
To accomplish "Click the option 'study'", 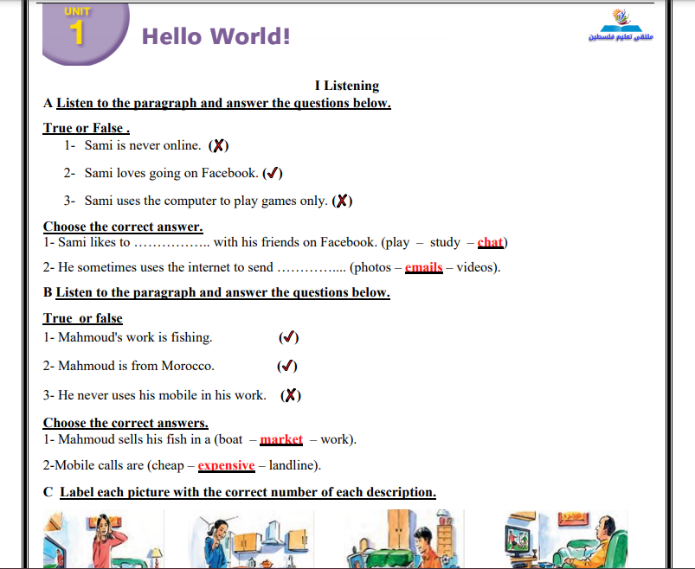I will point(445,243).
